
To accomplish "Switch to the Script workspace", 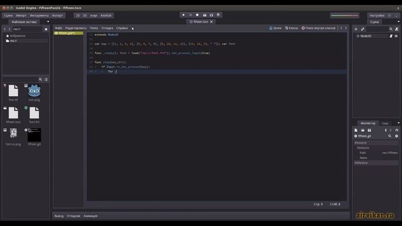I will (x=94, y=16).
